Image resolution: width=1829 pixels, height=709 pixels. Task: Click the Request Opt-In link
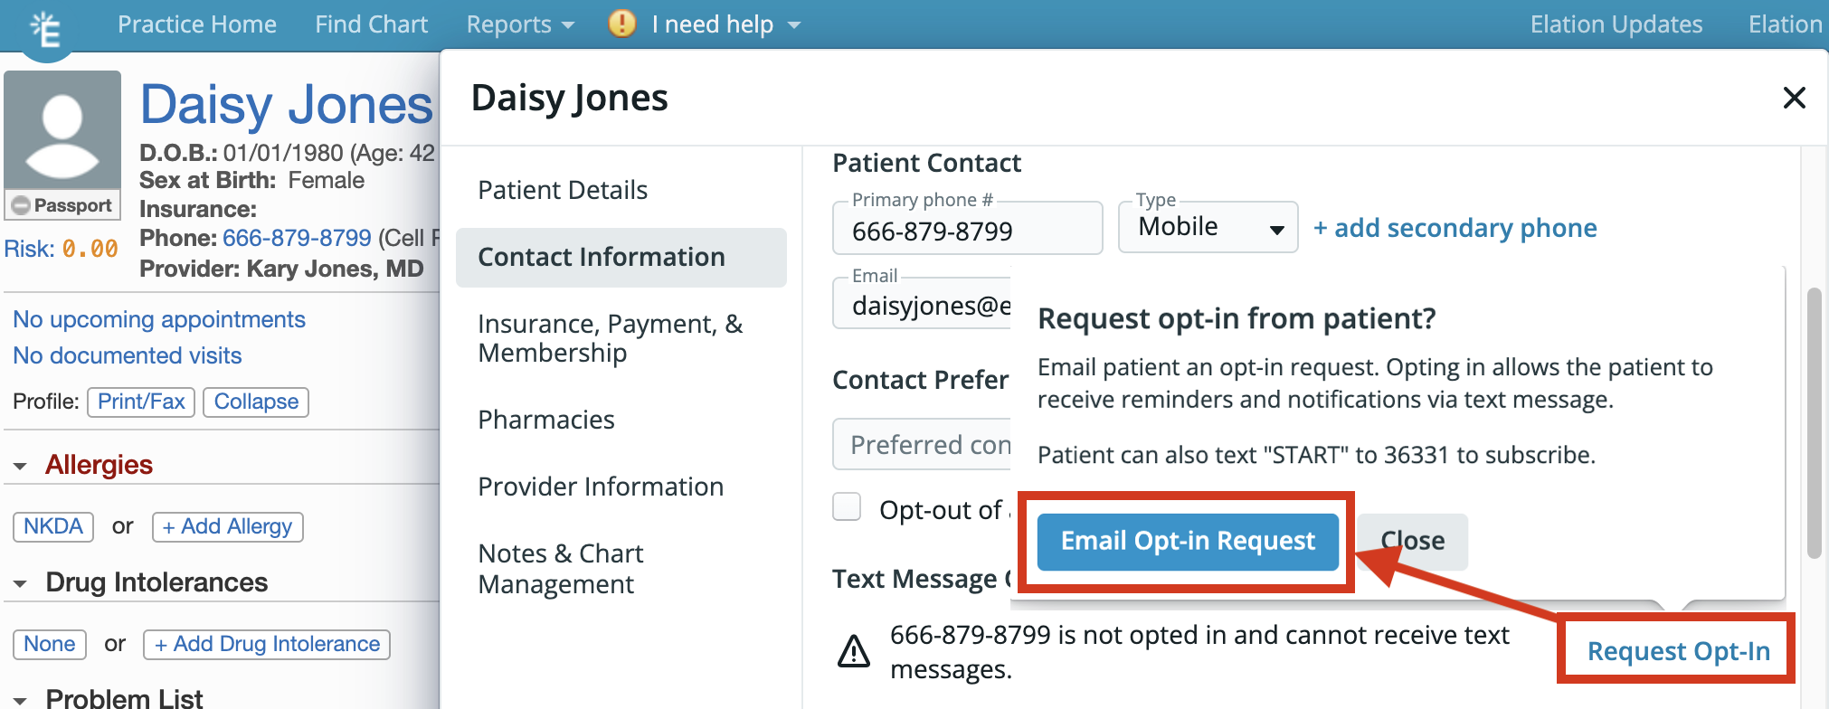(1678, 651)
